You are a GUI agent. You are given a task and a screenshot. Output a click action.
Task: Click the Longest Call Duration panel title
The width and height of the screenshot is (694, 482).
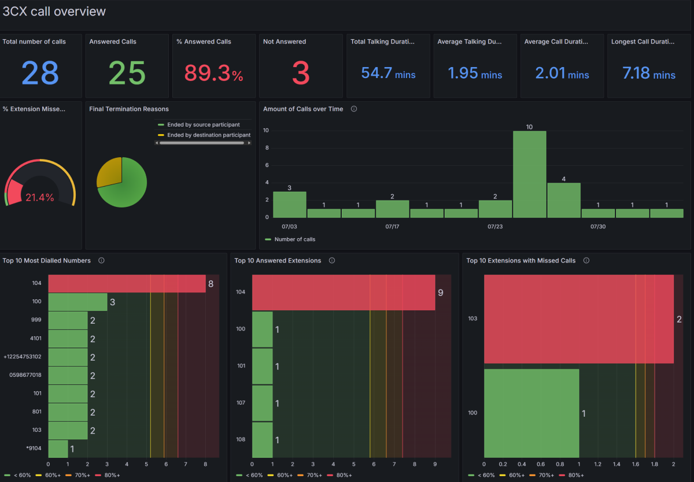point(643,41)
